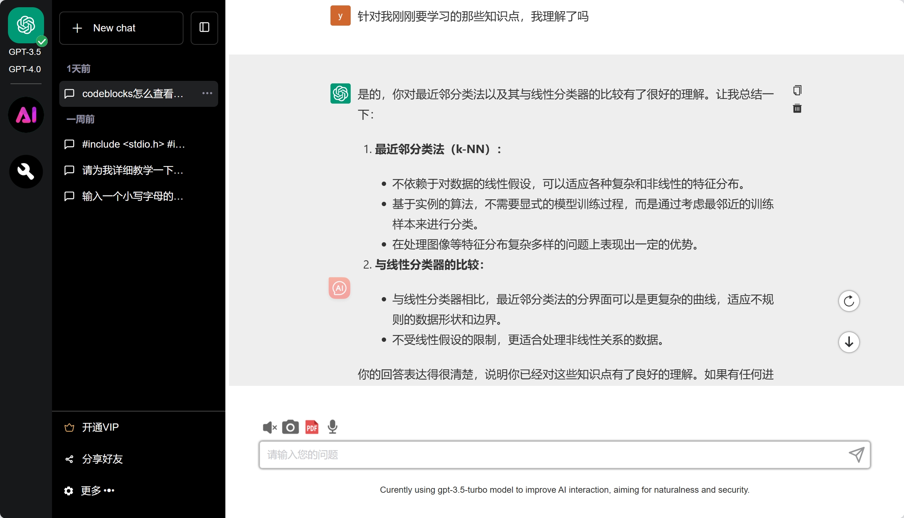The width and height of the screenshot is (904, 518).
Task: Open the wrench tools icon
Action: [x=26, y=172]
